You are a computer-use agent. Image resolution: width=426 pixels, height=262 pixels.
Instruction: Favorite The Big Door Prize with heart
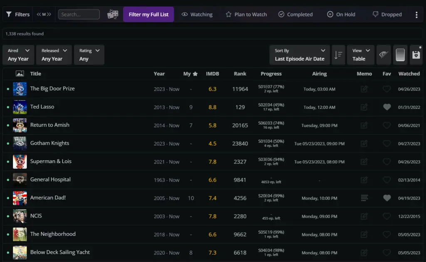coord(386,89)
